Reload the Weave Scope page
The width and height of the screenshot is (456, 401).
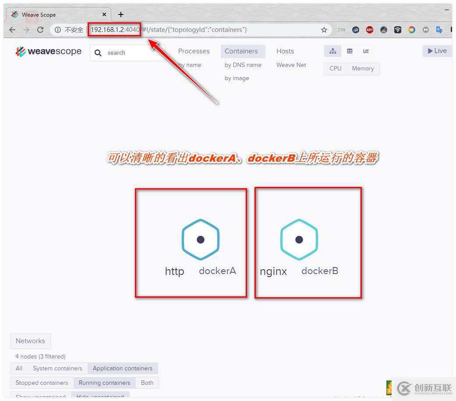(x=40, y=30)
